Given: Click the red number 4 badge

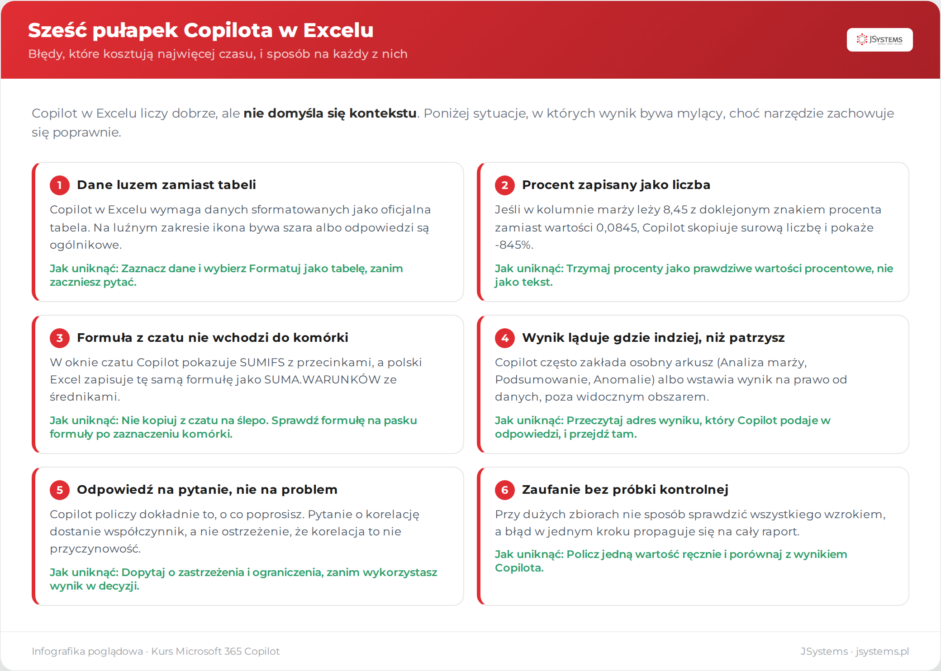Looking at the screenshot, I should pyautogui.click(x=505, y=338).
